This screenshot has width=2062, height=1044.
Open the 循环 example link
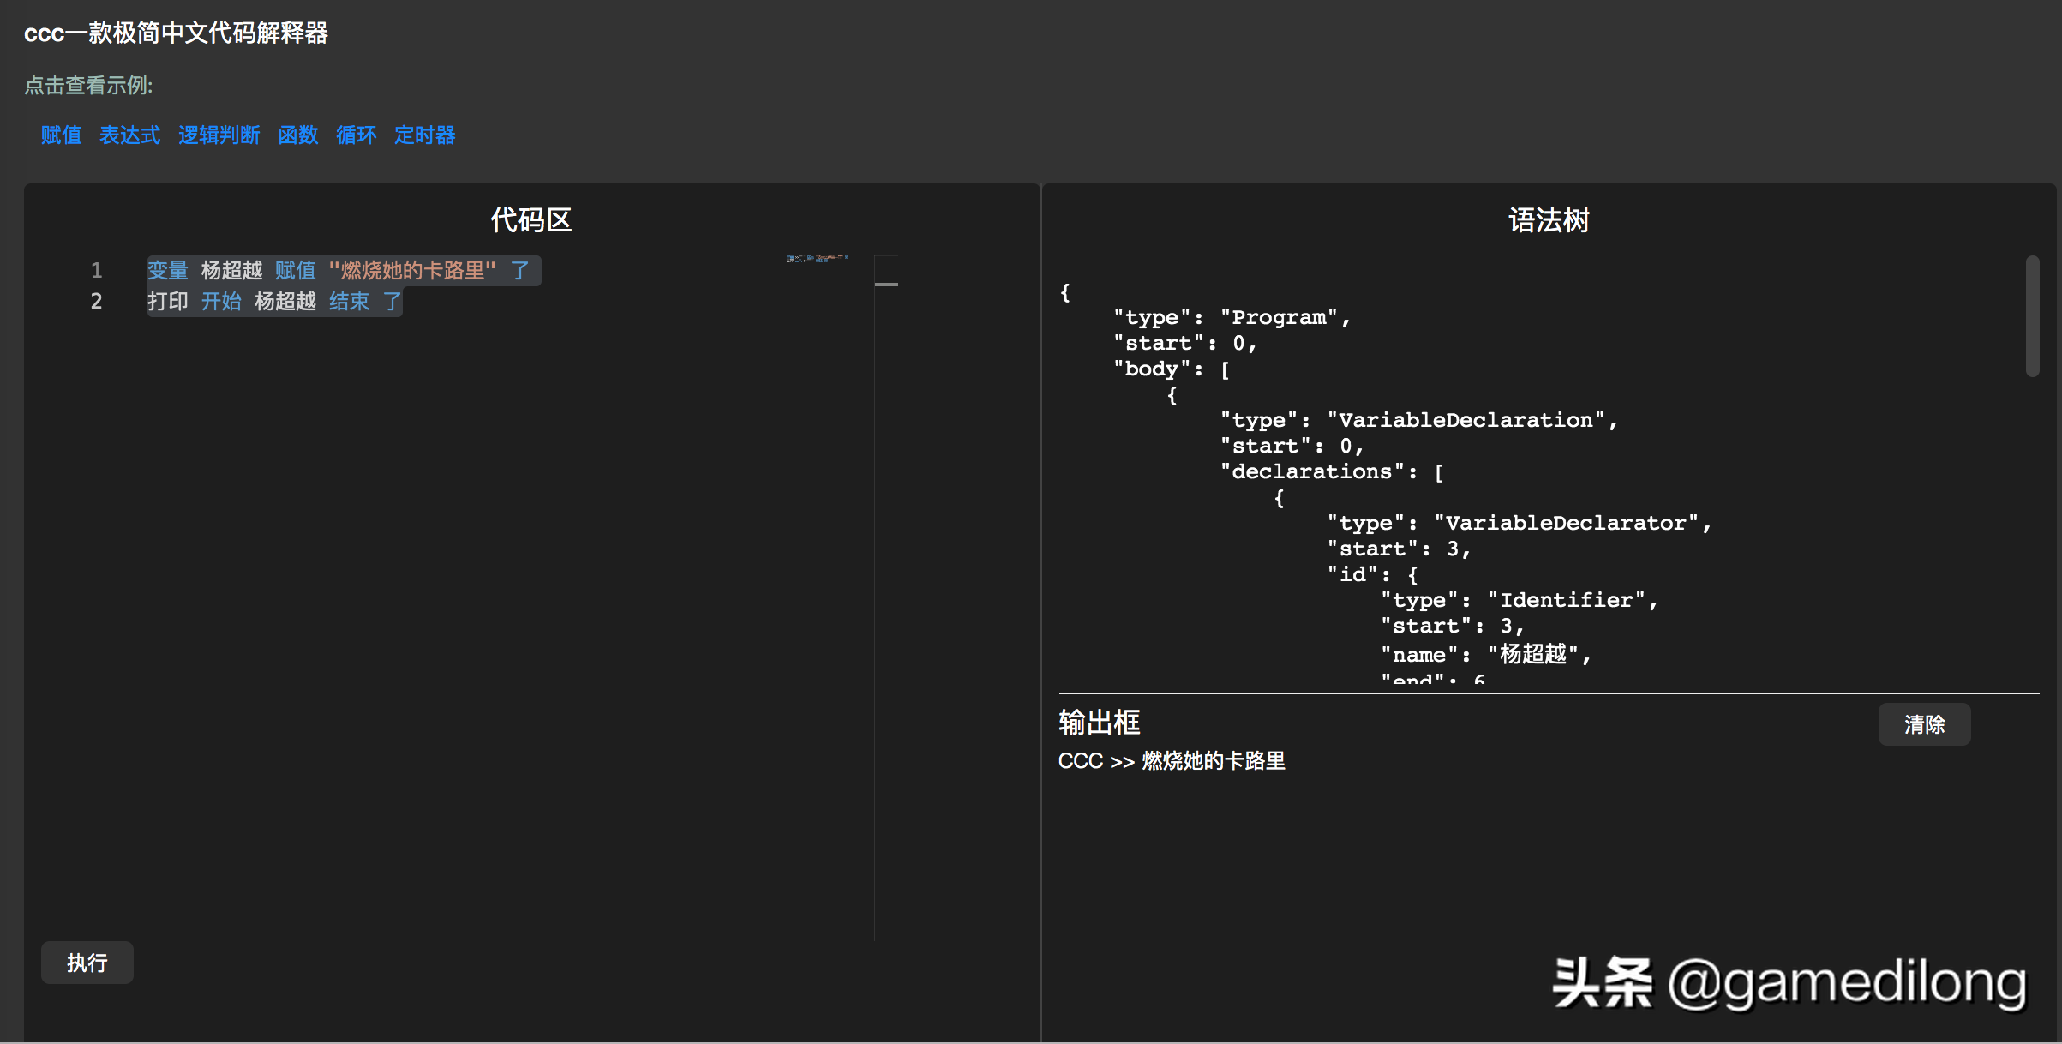tap(356, 135)
